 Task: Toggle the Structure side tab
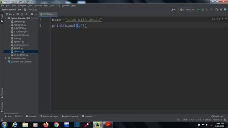pyautogui.click(x=2, y=93)
